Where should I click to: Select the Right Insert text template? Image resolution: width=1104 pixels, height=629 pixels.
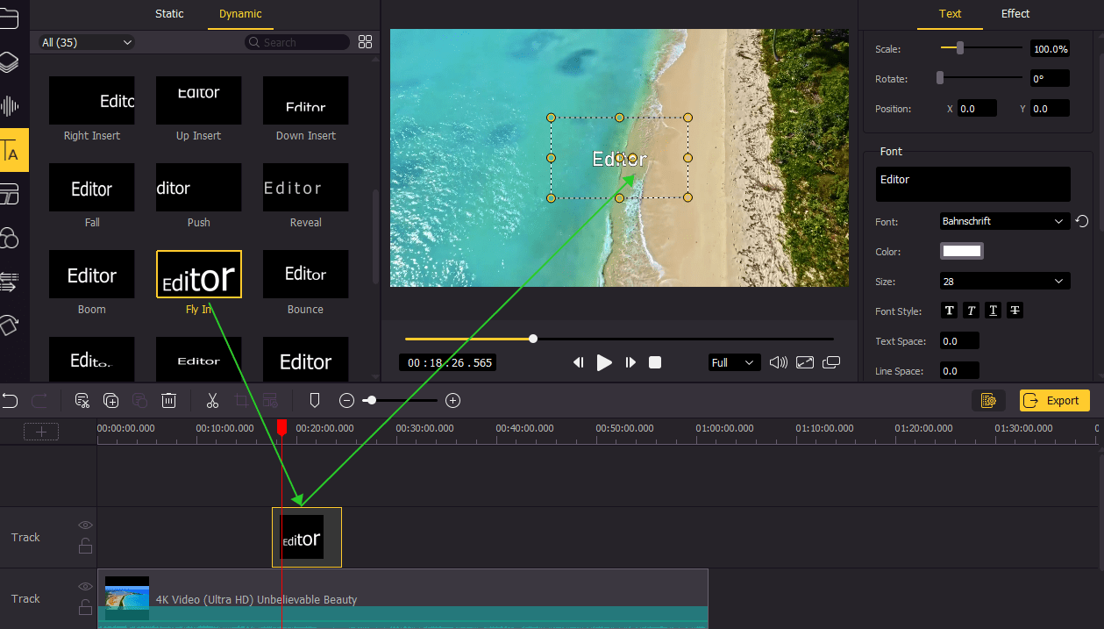[92, 100]
